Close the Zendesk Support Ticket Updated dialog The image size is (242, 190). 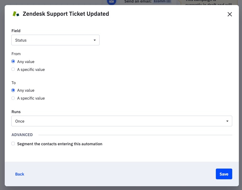[x=230, y=14]
